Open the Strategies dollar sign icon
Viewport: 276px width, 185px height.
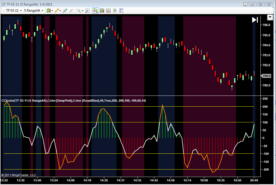115,11
